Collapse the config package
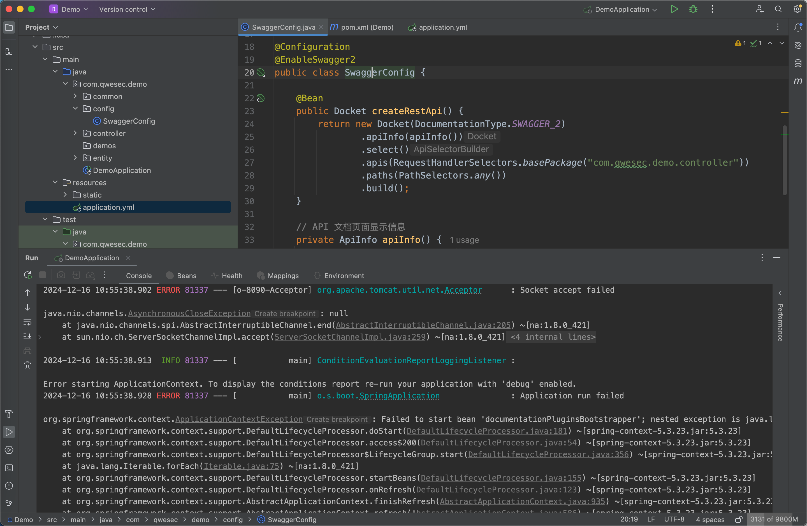Viewport: 807px width, 526px height. coord(75,109)
